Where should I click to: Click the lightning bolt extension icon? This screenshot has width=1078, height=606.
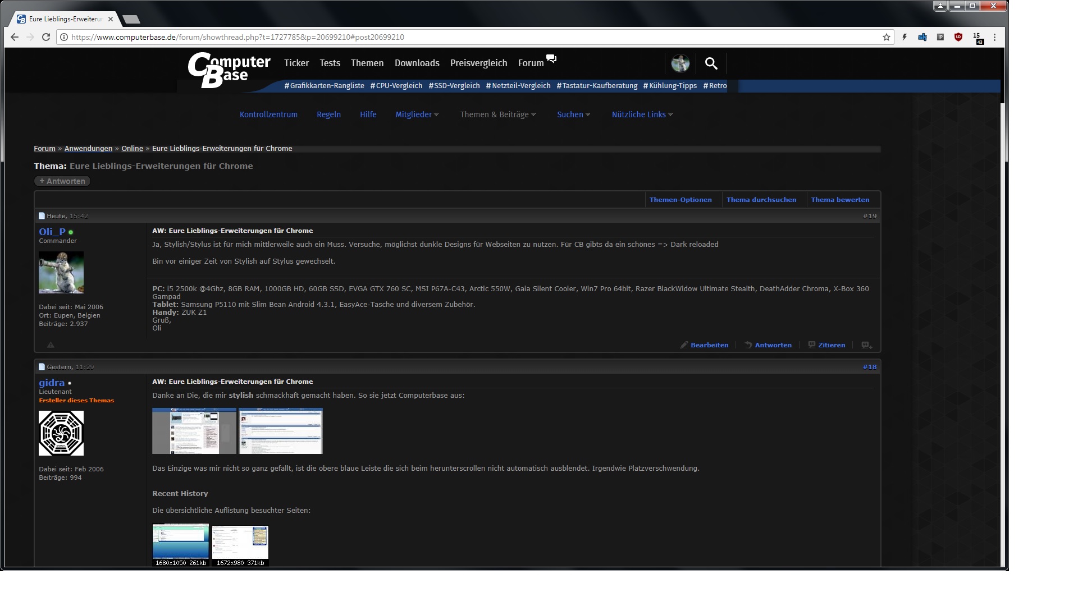click(x=905, y=37)
